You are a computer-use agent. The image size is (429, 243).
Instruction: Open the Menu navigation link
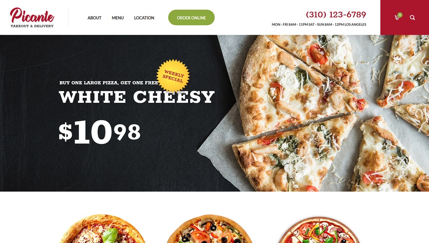coord(118,18)
